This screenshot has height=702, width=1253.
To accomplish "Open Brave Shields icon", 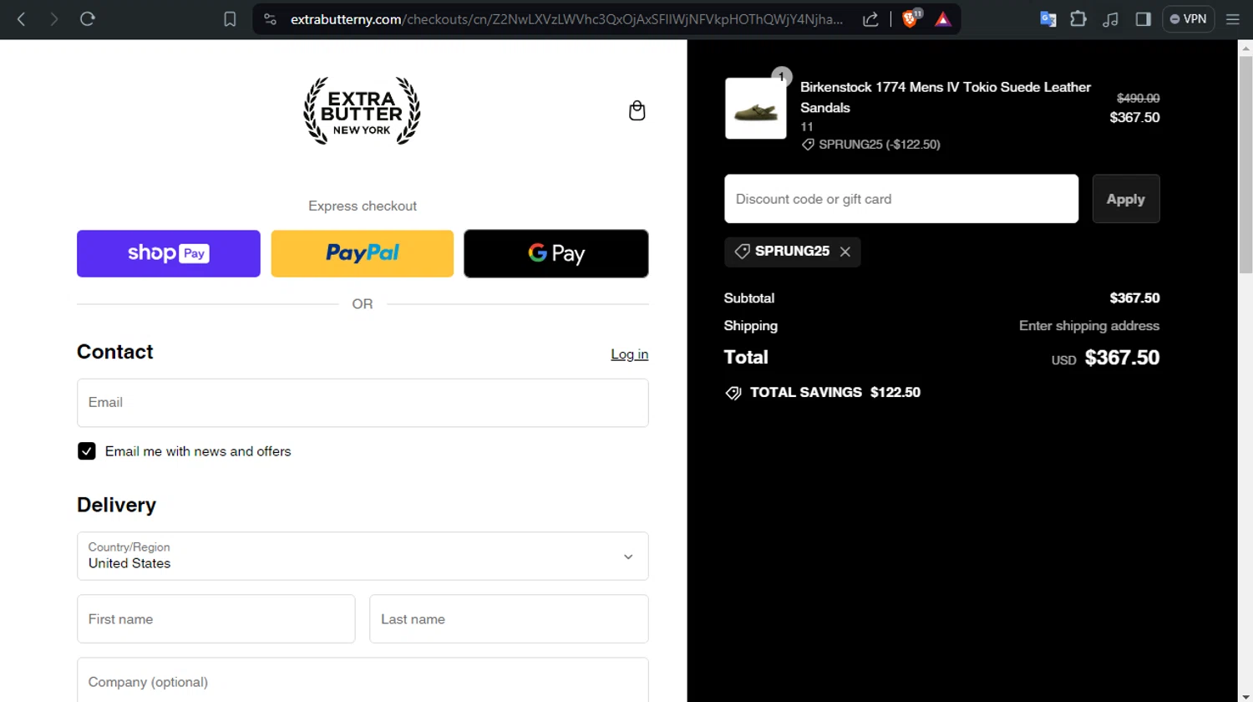I will 911,18.
